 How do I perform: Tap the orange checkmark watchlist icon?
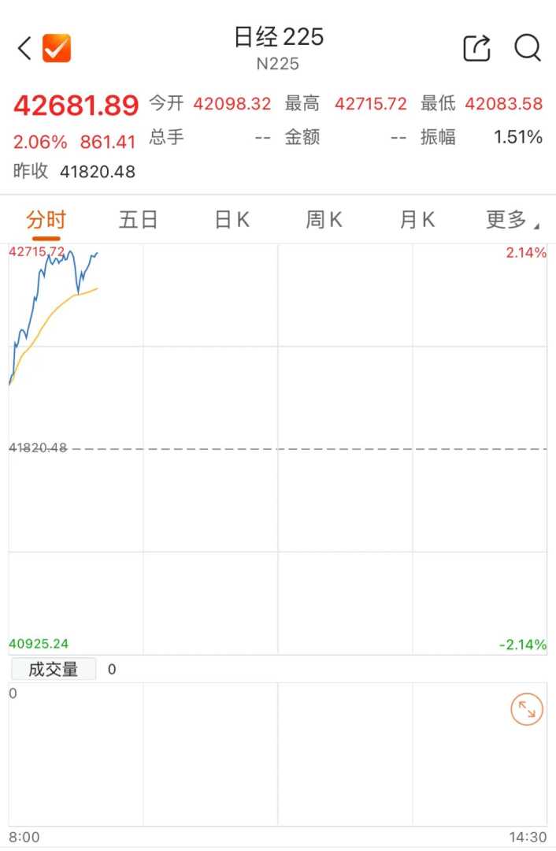(x=57, y=49)
